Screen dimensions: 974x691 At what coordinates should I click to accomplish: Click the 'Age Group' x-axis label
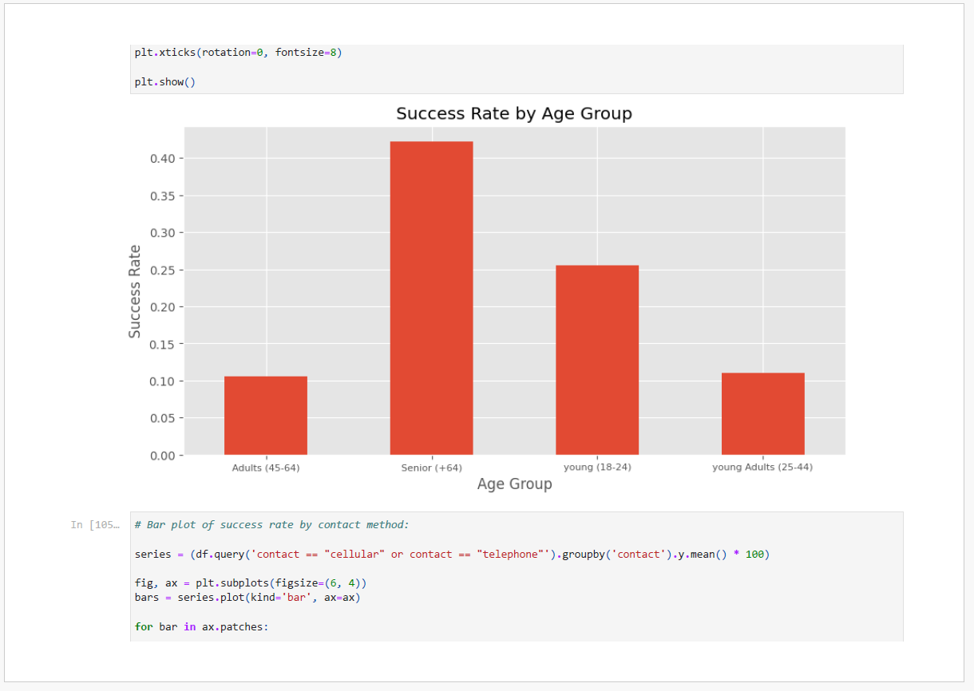coord(514,484)
